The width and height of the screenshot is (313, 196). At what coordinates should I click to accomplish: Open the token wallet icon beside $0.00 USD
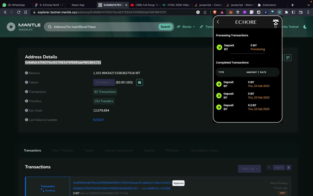140,82
